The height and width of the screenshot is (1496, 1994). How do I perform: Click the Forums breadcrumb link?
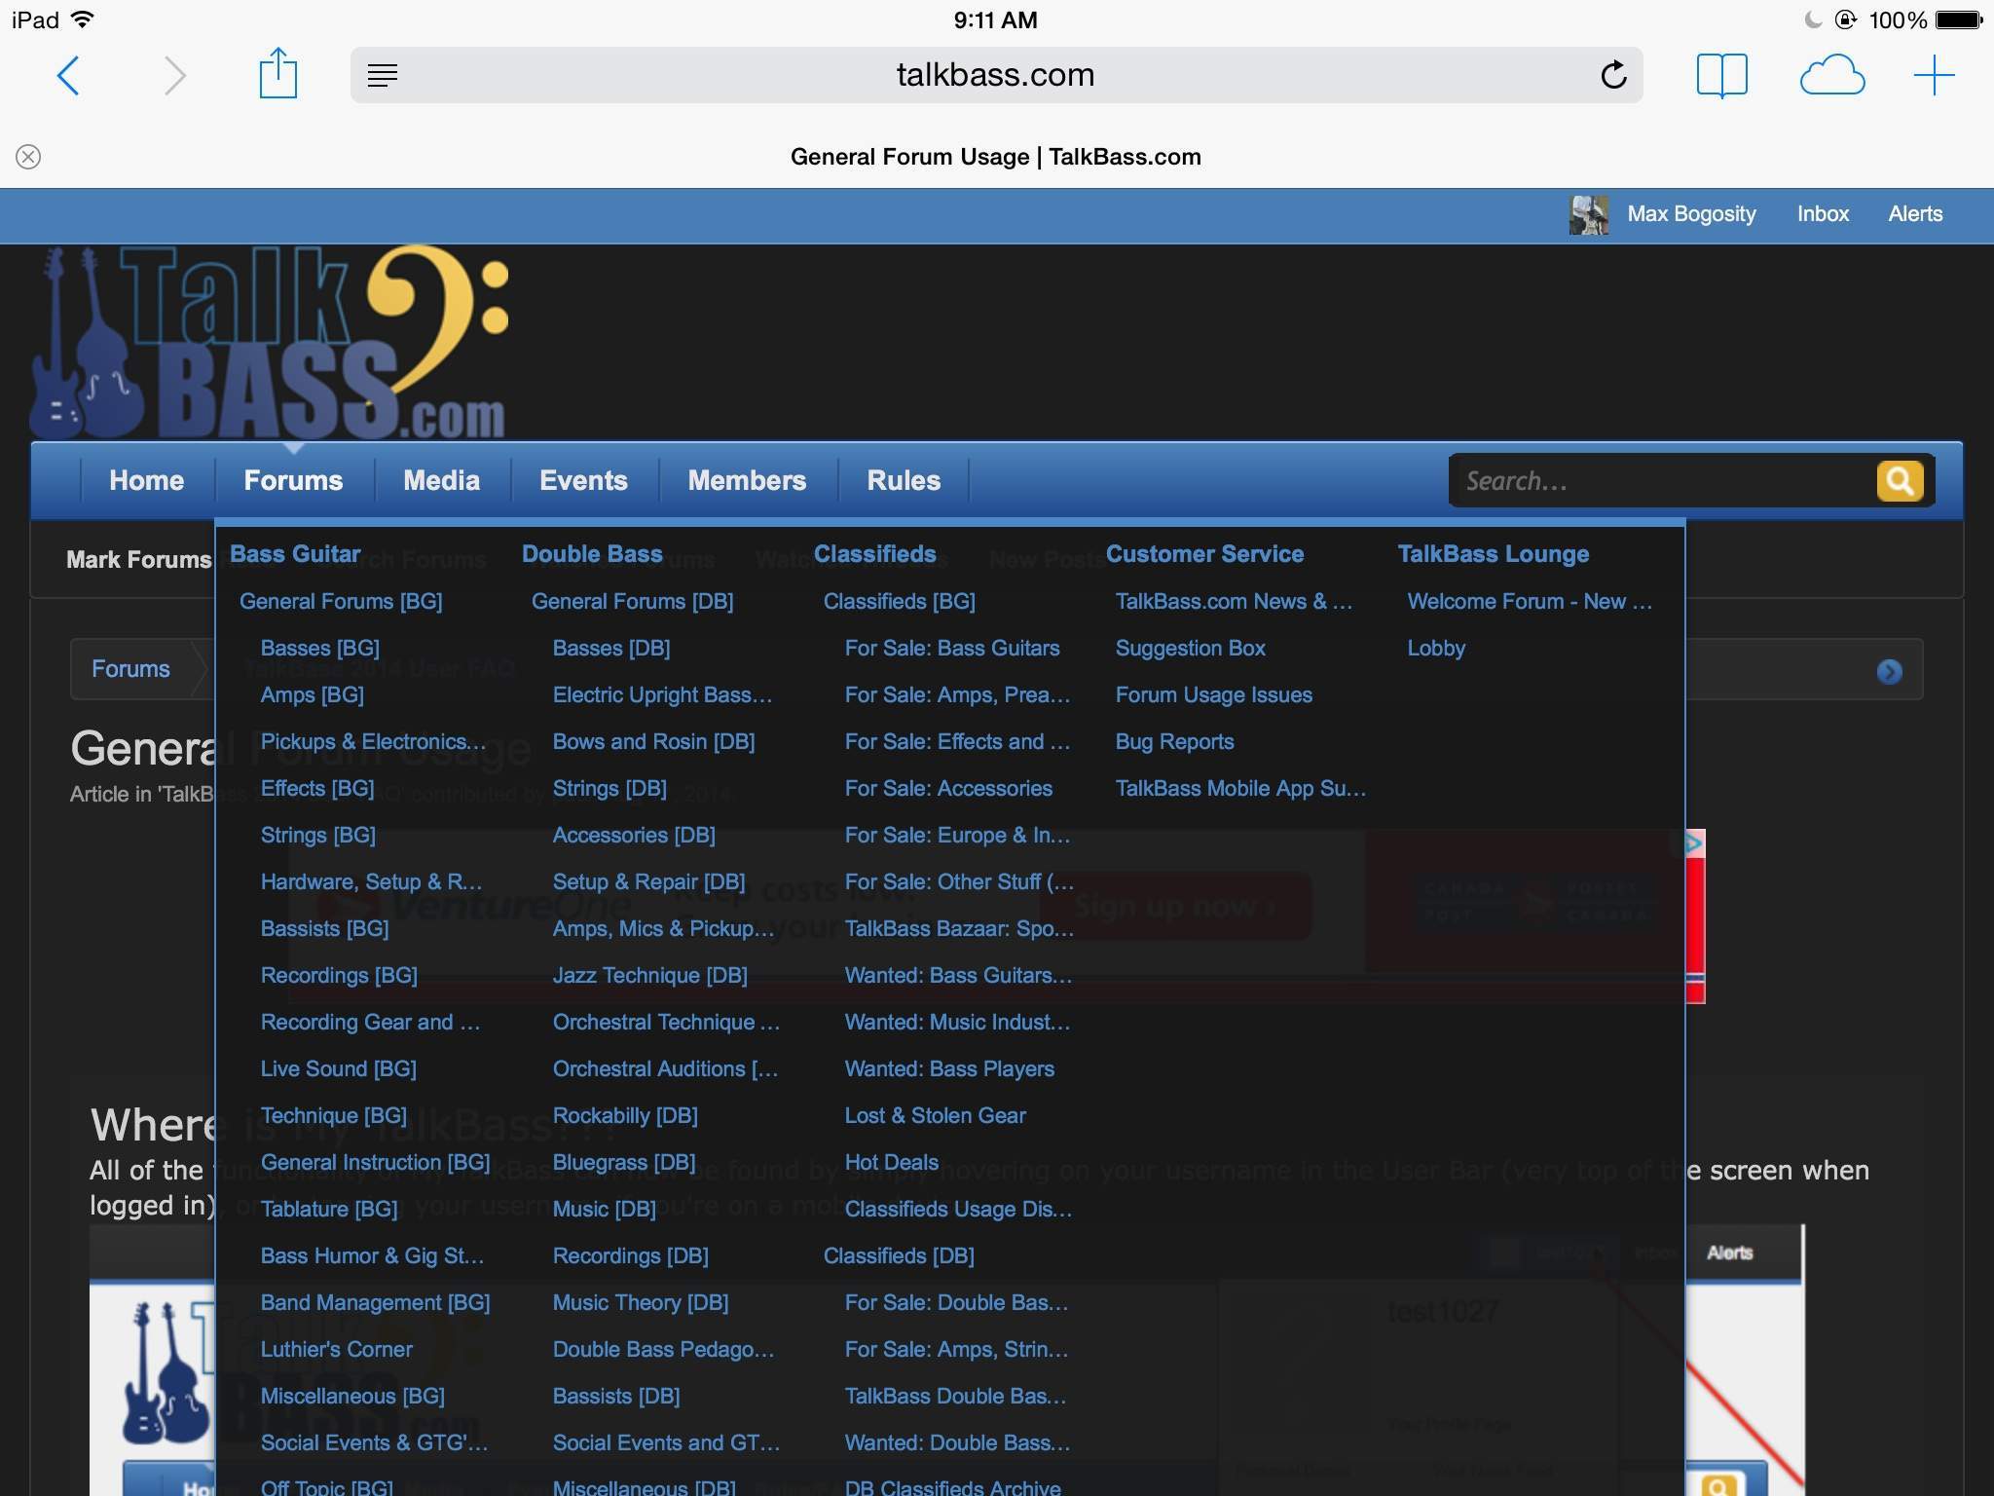(x=130, y=669)
